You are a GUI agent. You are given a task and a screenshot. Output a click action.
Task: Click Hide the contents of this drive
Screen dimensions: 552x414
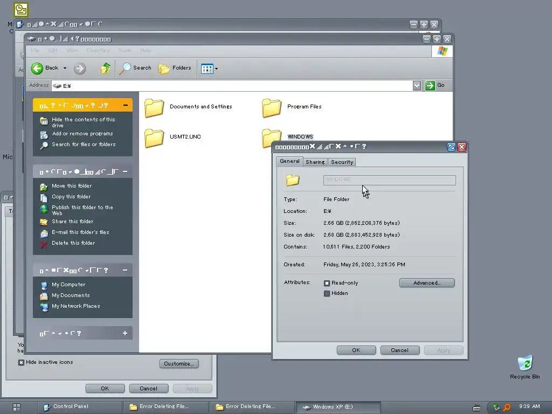84,122
